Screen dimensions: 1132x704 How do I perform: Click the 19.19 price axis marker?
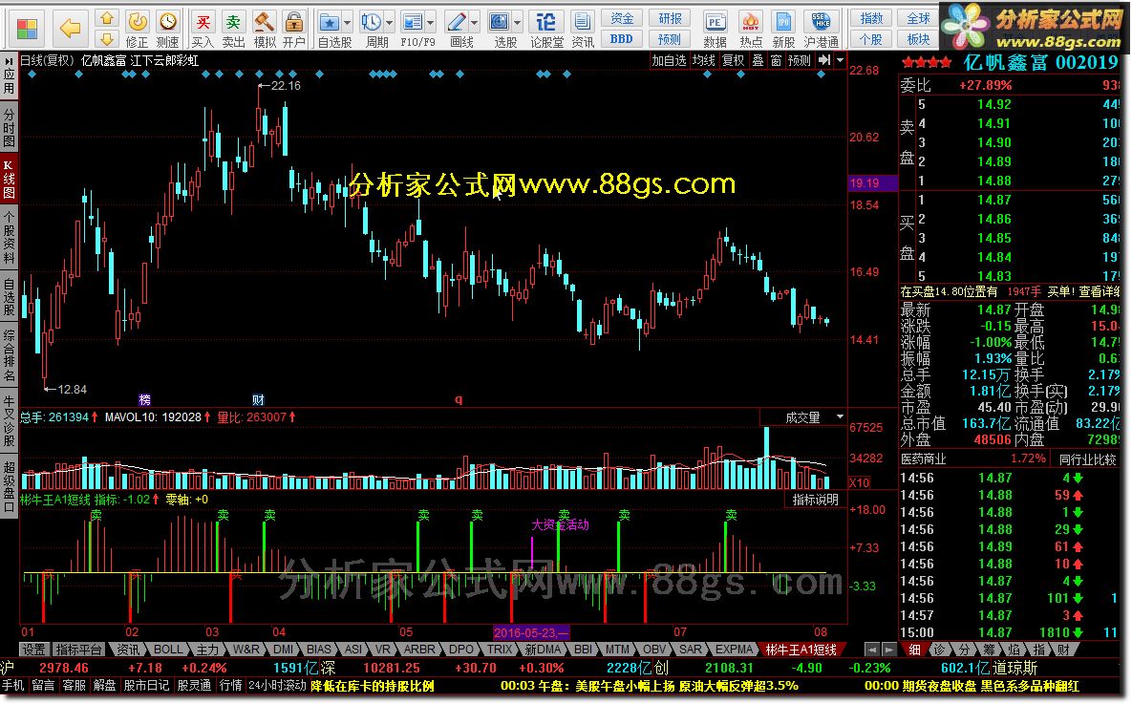872,183
